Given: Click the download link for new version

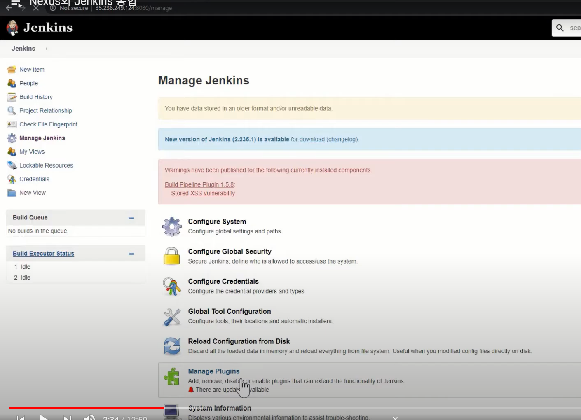Looking at the screenshot, I should click(312, 139).
